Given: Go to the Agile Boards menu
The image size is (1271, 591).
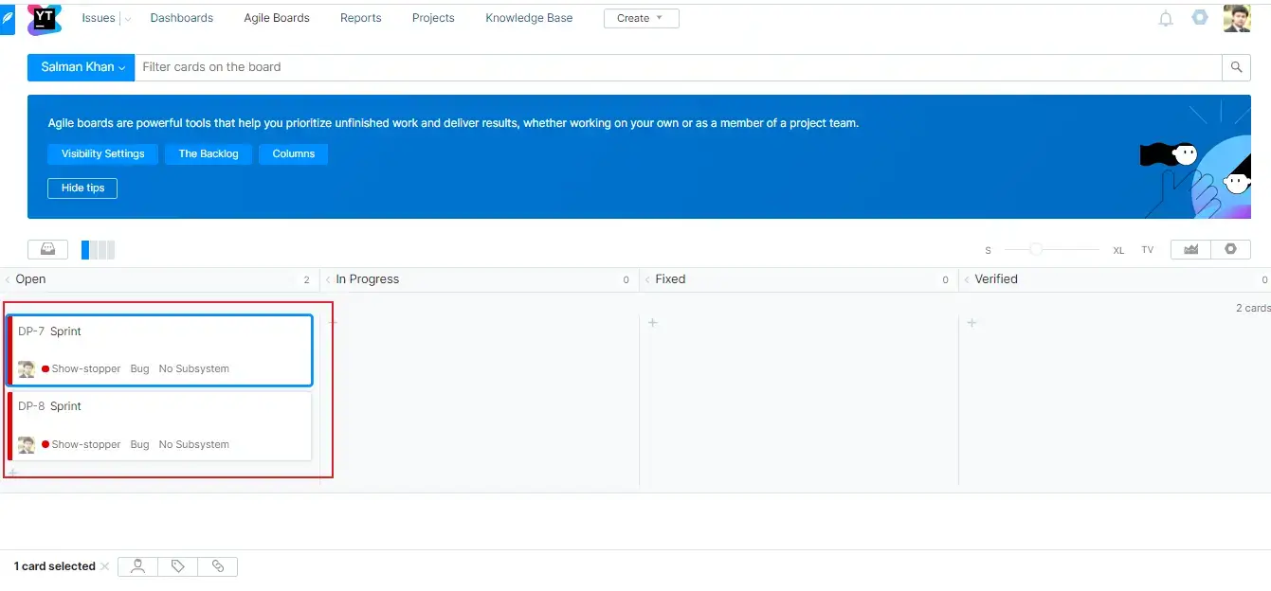Looking at the screenshot, I should click(277, 18).
